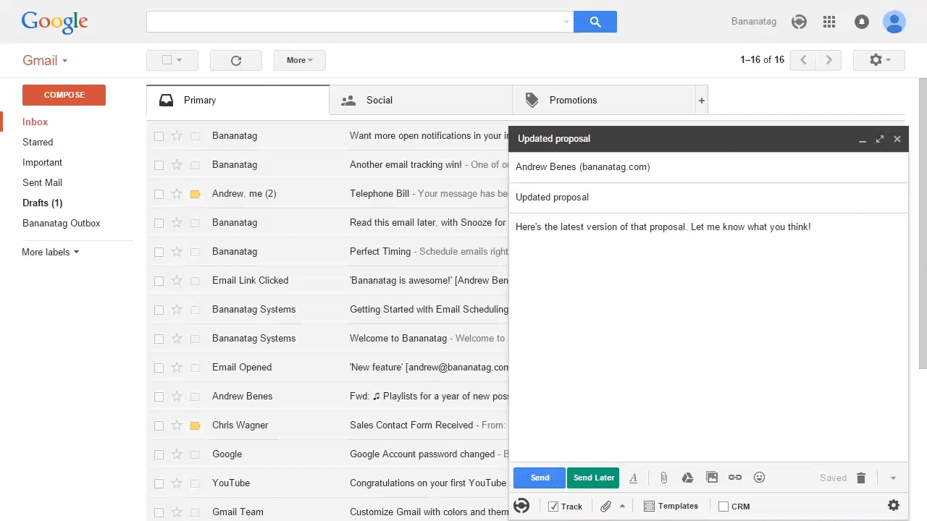Open the Inbox label

click(35, 122)
